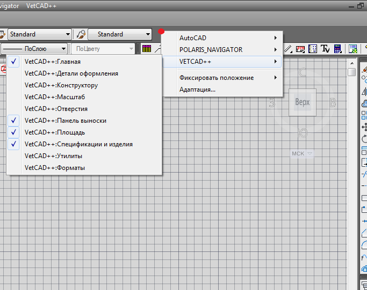Enable VetCAD++:Конструктору toolbar
Image resolution: width=367 pixels, height=290 pixels.
84,85
